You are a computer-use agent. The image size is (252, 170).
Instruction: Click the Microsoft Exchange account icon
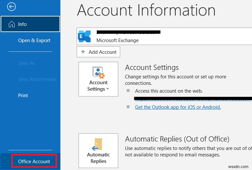pyautogui.click(x=84, y=36)
